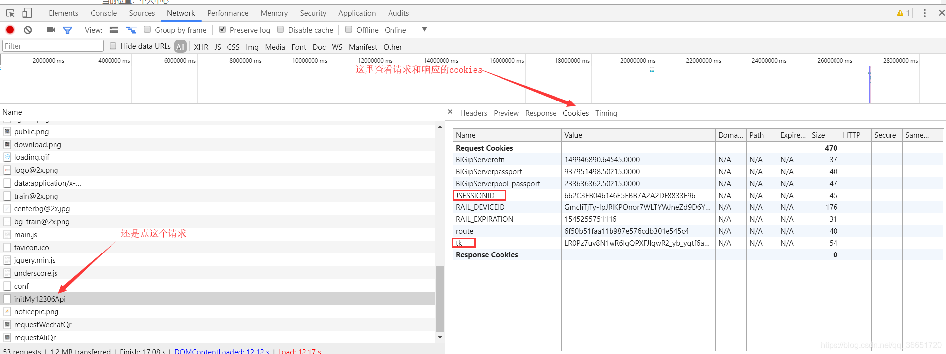Switch to the Console tab

click(104, 13)
